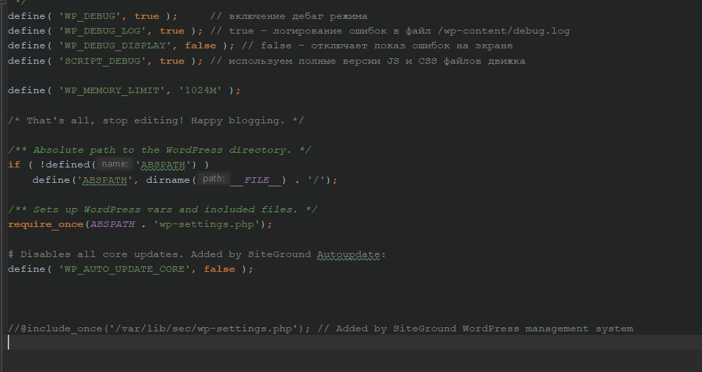Click the dirname function call
702x372 pixels.
point(168,180)
